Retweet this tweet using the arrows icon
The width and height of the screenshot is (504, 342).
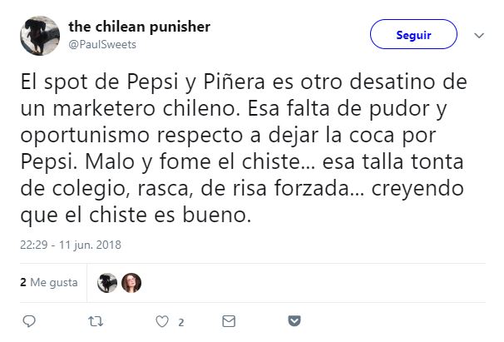pos(96,321)
